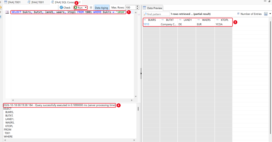Click the sash collapse arrow between panes

pos(141,74)
